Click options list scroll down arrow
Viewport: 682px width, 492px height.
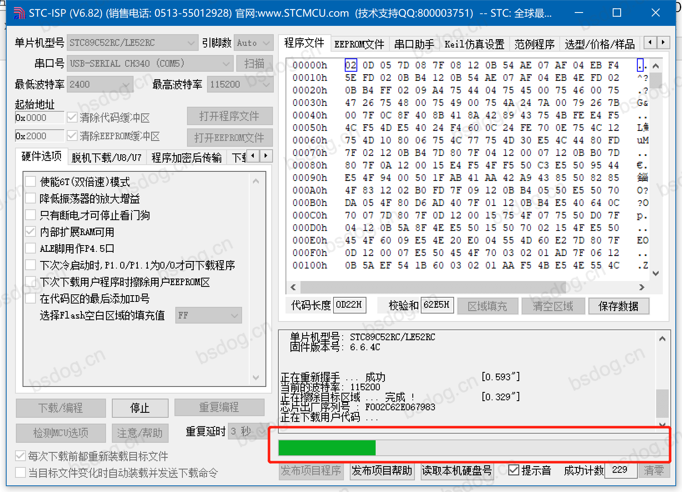click(256, 377)
